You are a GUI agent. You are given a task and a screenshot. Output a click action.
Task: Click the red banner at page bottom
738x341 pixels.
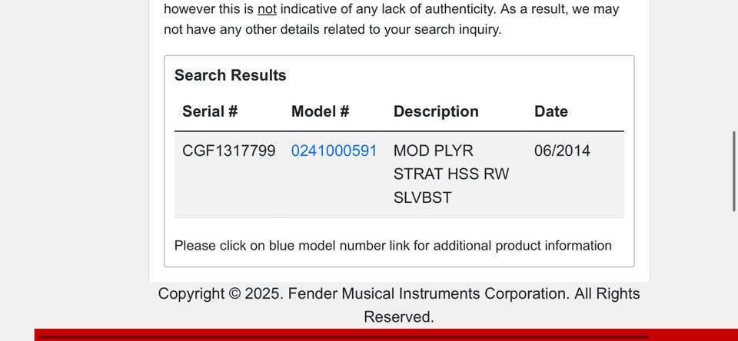(384, 335)
